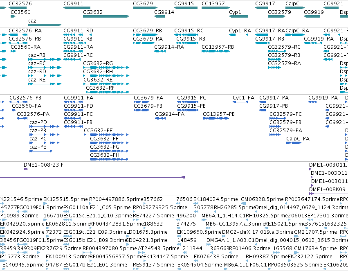
Task: Select the caz-RB transcript label
Action: point(37,55)
